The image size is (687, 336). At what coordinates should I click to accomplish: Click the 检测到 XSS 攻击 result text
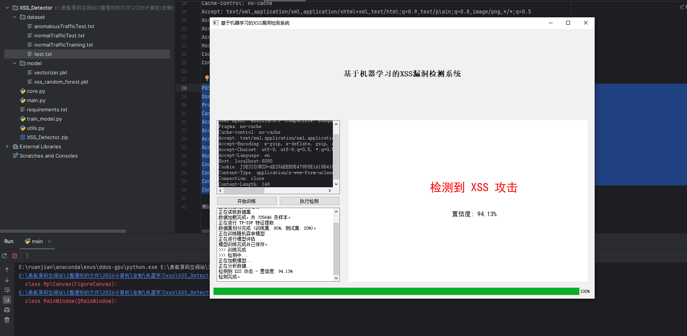[x=474, y=187]
